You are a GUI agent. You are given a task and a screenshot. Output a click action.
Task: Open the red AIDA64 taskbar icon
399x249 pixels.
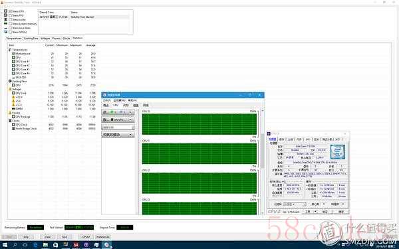pos(76,245)
